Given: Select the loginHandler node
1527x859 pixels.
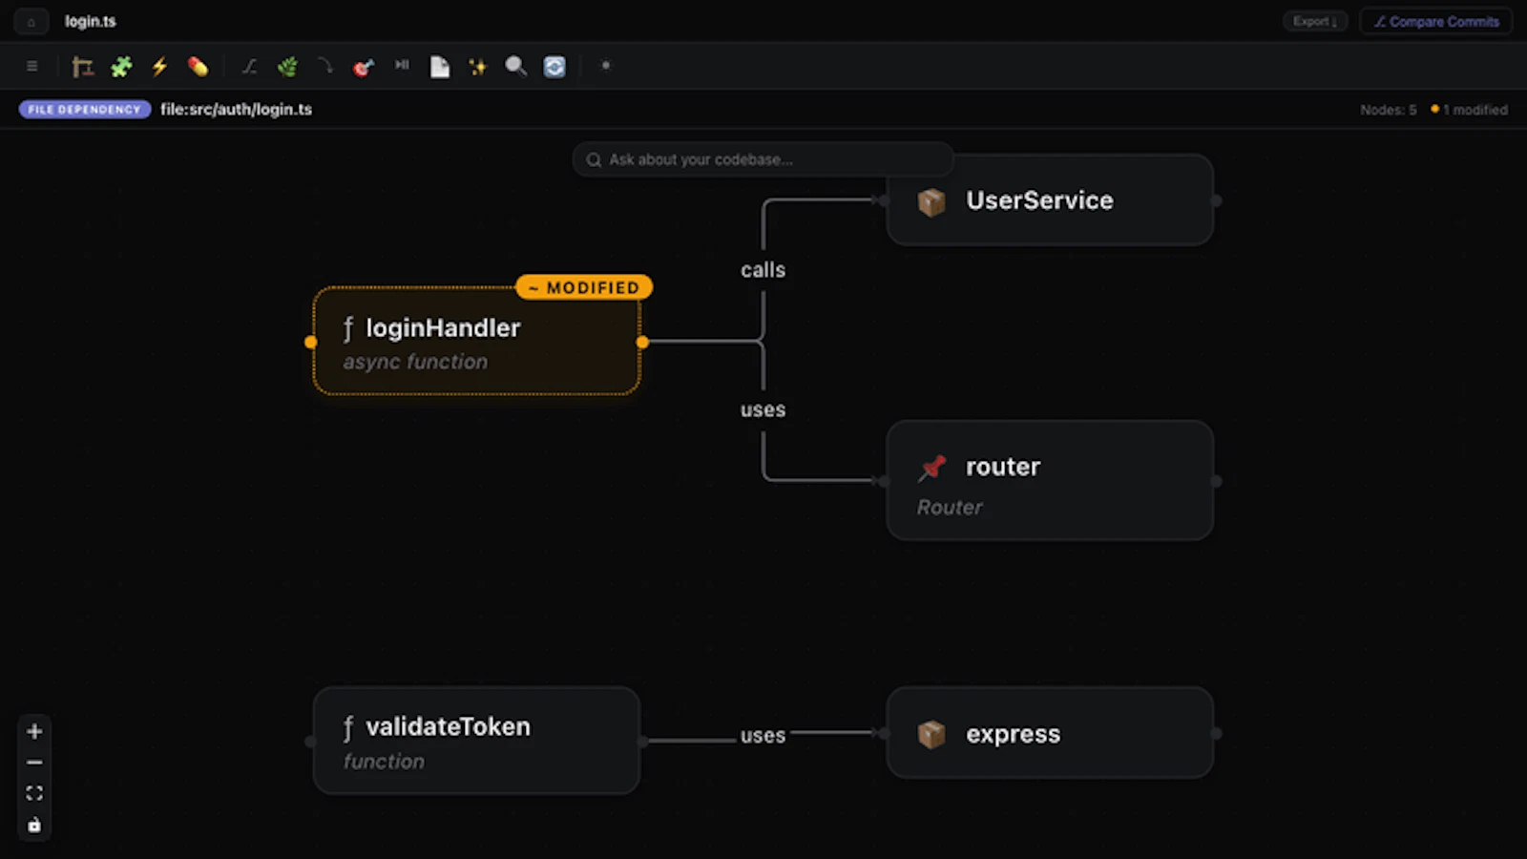Looking at the screenshot, I should tap(476, 342).
